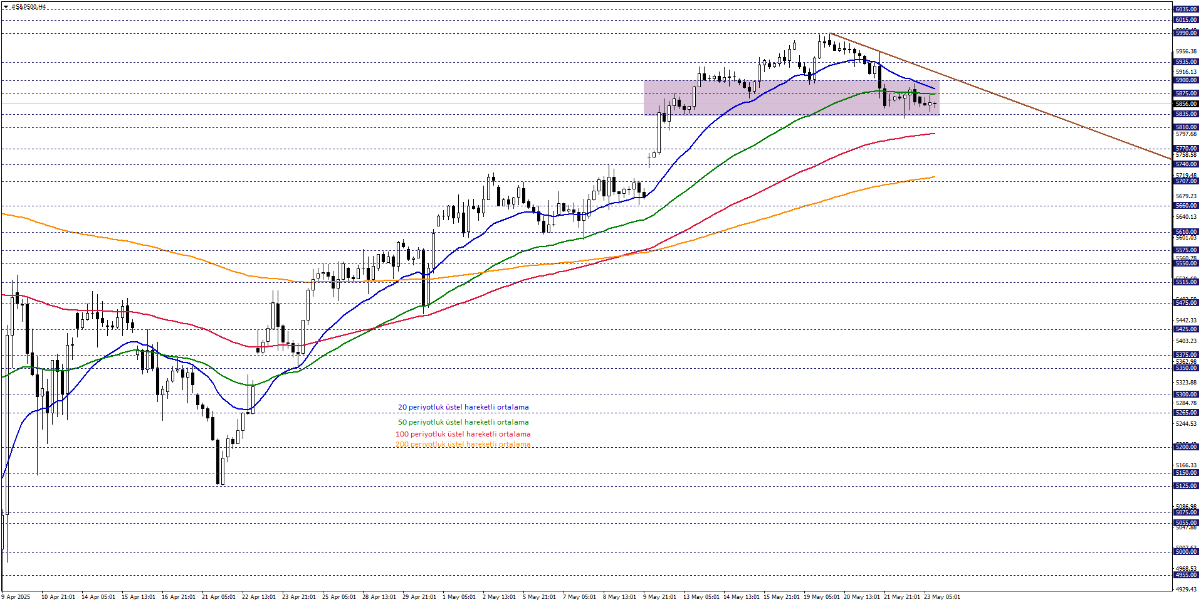The width and height of the screenshot is (1201, 604).
Task: Select the purple shaded consolidation rectangle
Action: coord(791,97)
